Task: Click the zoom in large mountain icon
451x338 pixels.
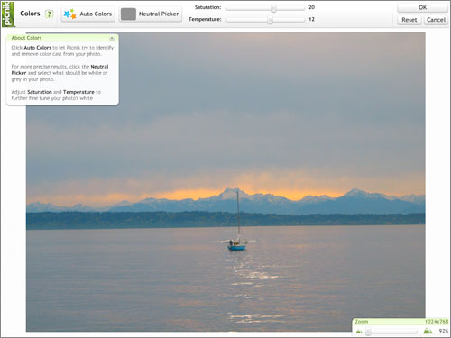Action: [428, 331]
